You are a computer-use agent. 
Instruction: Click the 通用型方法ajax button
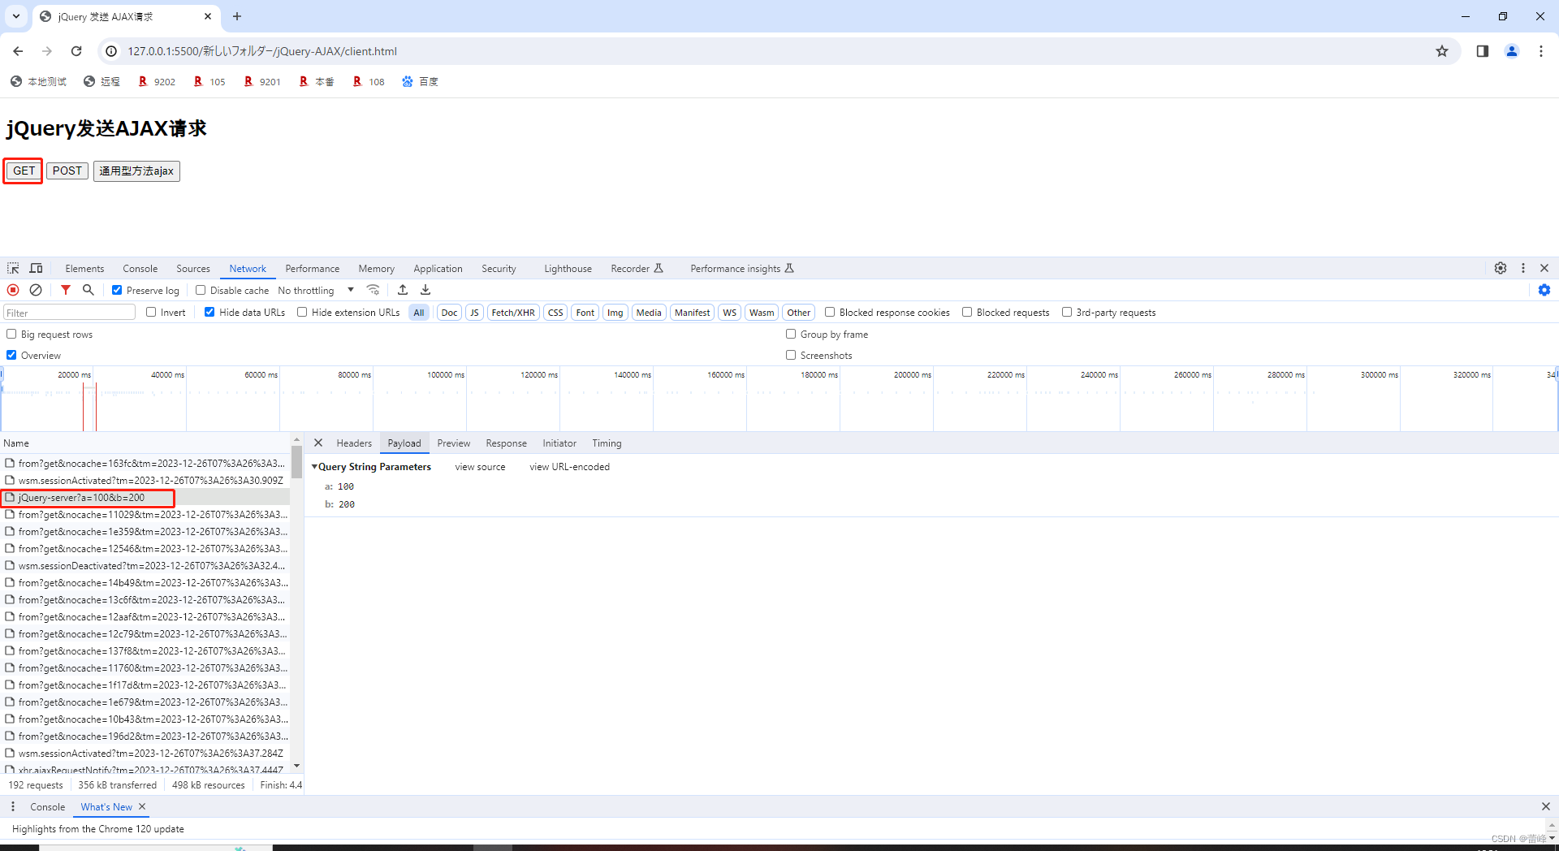click(136, 171)
